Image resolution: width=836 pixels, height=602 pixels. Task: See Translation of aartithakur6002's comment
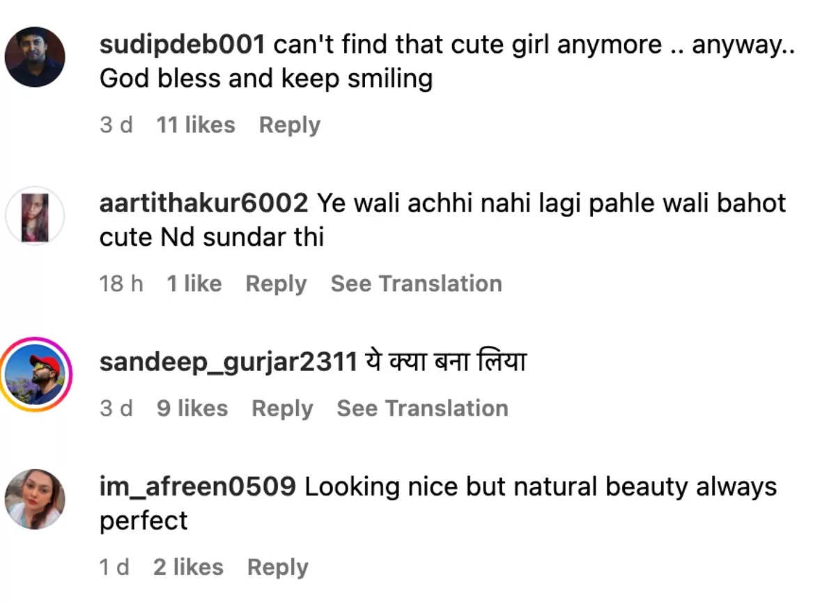pyautogui.click(x=416, y=284)
